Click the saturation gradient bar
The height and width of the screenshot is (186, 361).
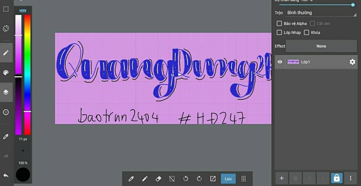[18, 44]
